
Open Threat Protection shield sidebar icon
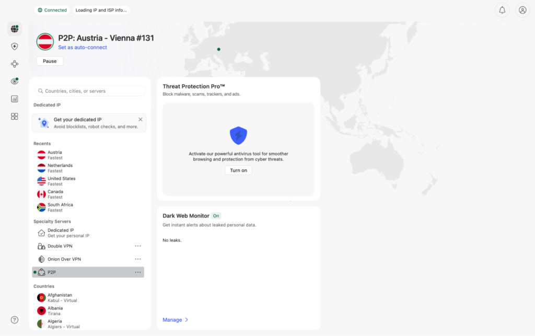pyautogui.click(x=14, y=47)
